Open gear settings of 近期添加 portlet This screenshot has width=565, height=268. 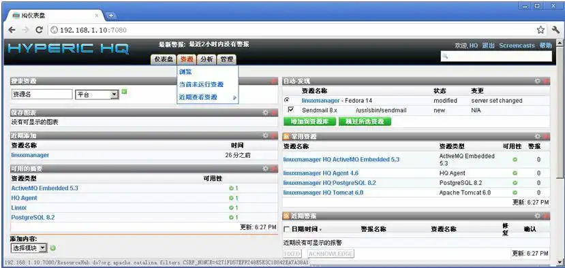click(266, 135)
